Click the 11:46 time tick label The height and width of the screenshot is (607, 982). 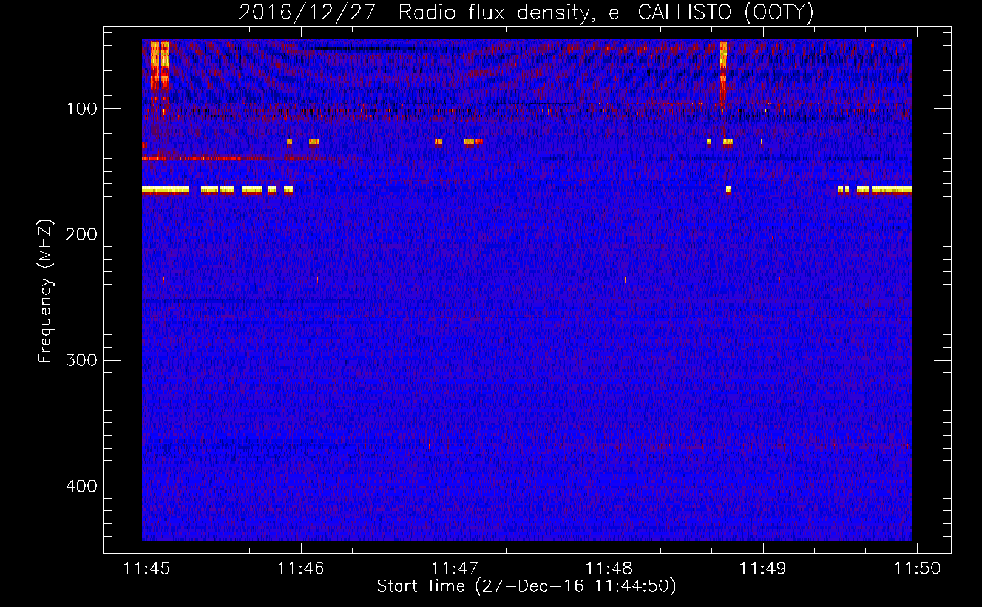pyautogui.click(x=300, y=569)
